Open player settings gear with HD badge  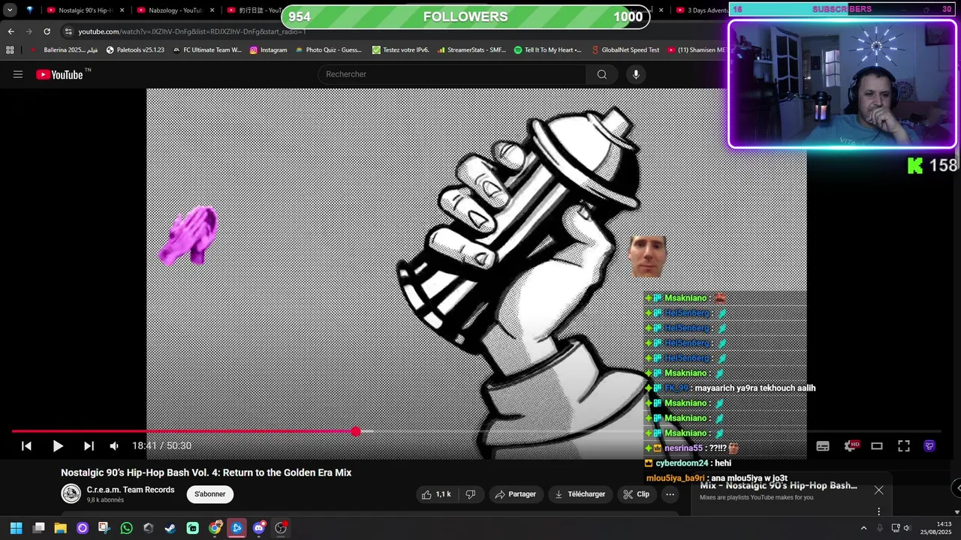click(x=851, y=445)
